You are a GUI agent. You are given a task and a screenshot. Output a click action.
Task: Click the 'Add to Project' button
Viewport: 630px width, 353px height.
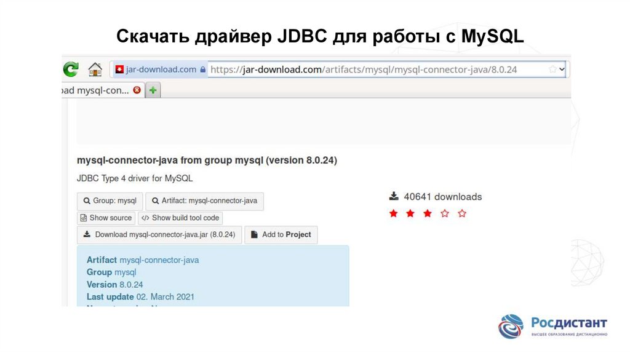point(281,234)
